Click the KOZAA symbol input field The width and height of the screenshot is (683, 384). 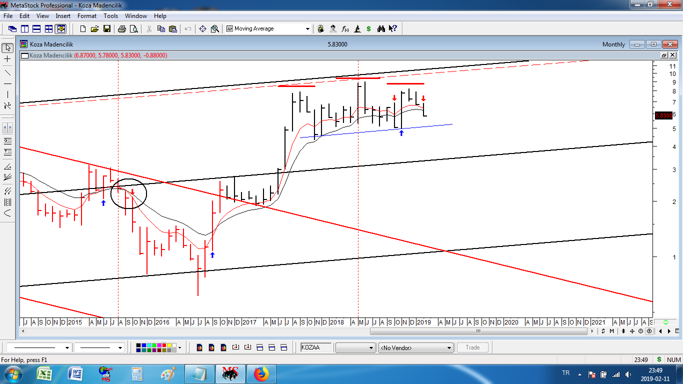pos(315,347)
